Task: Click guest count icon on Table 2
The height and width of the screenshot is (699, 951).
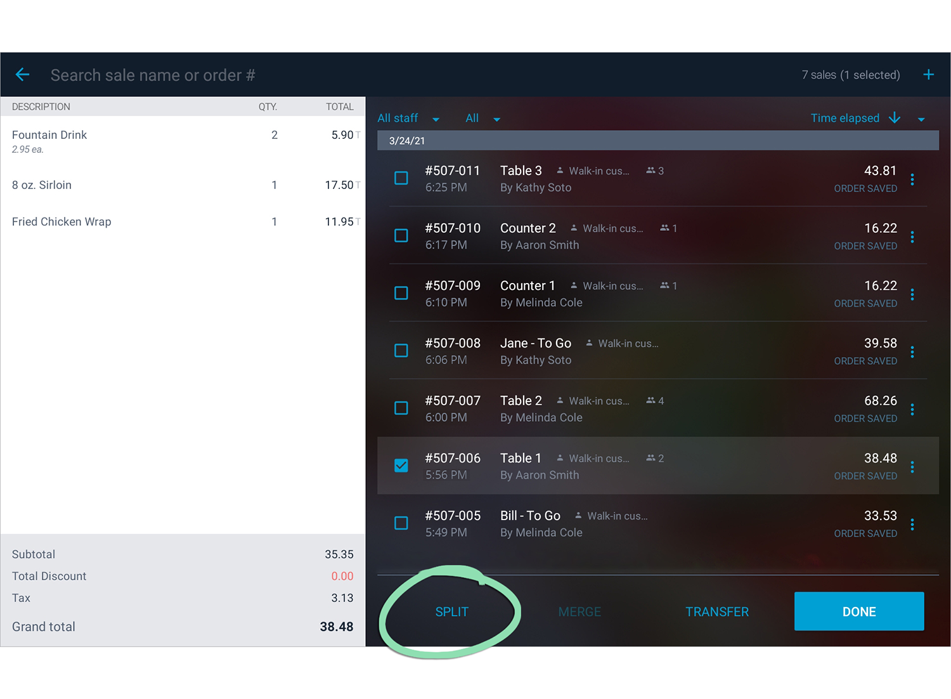Action: pos(650,401)
